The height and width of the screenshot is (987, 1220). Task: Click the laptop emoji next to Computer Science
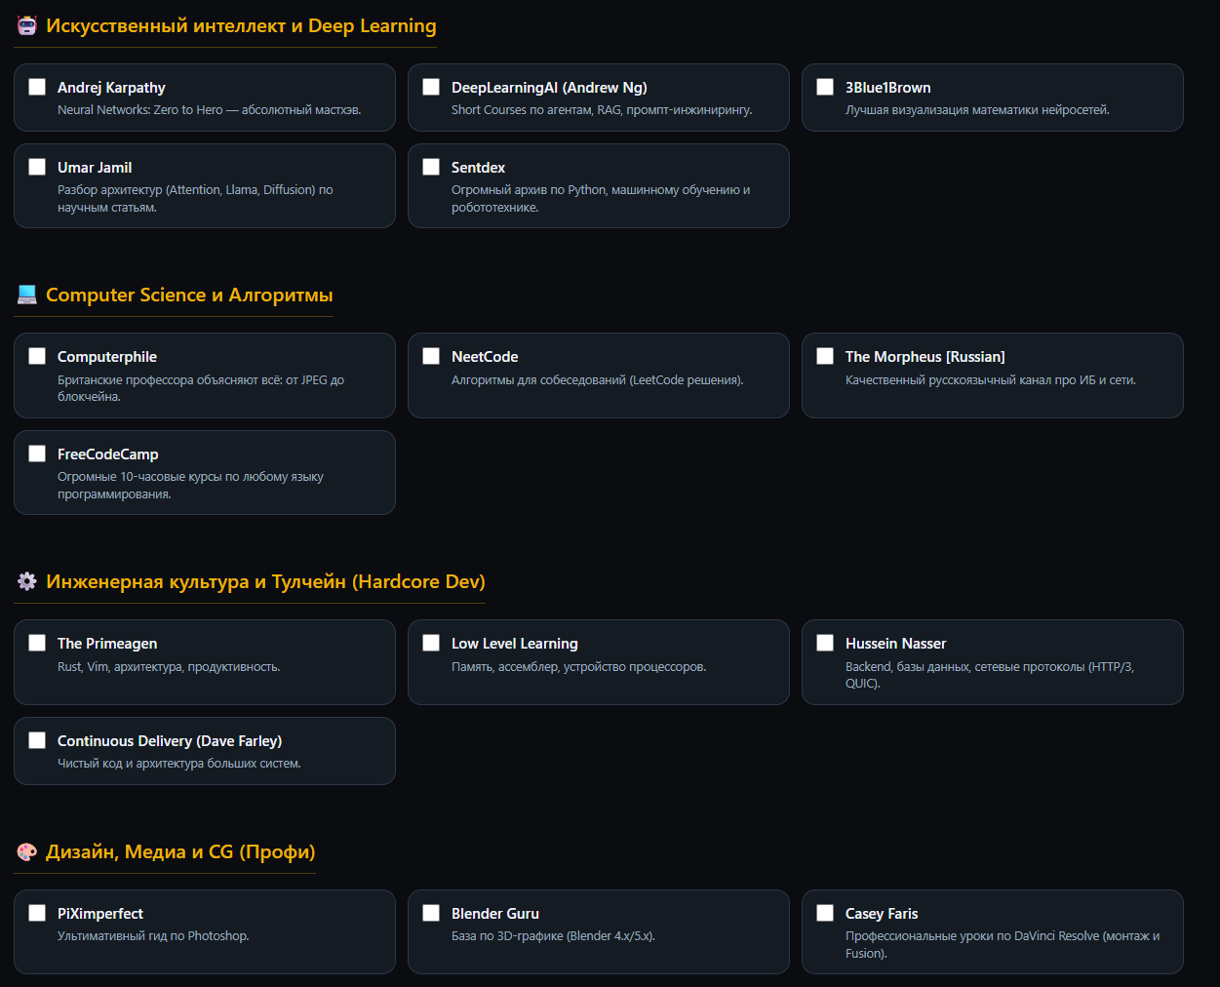27,295
